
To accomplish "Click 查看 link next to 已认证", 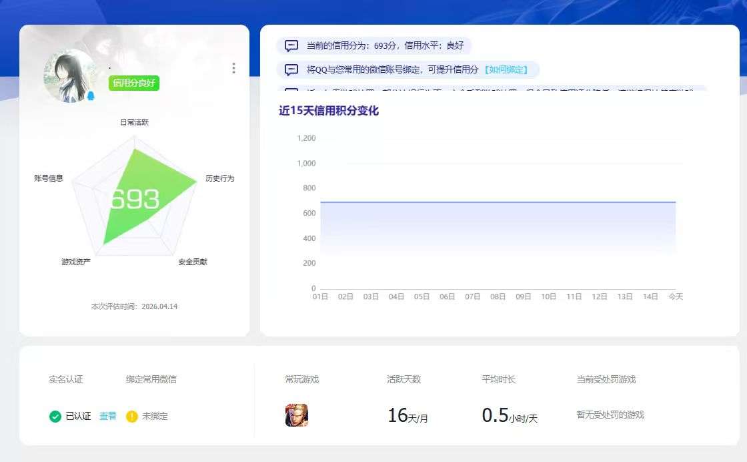I will (x=107, y=416).
